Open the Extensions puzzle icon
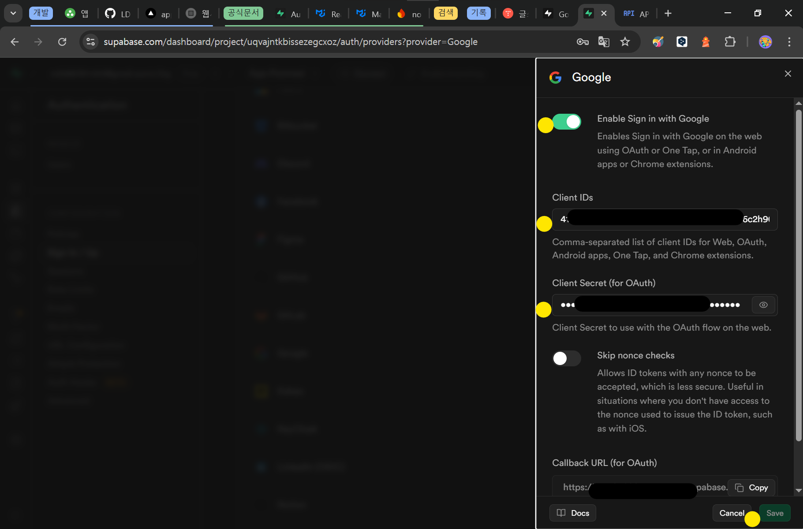Image resolution: width=803 pixels, height=529 pixels. (x=730, y=42)
